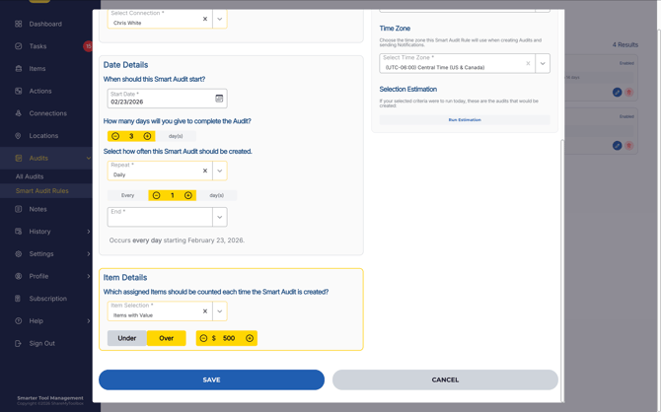Select the Over value option
The height and width of the screenshot is (412, 661).
[x=166, y=338]
